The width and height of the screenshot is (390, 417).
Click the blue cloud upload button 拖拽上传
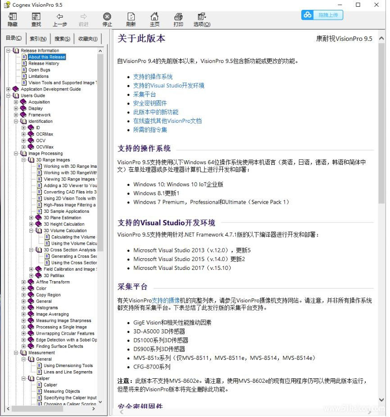click(322, 15)
